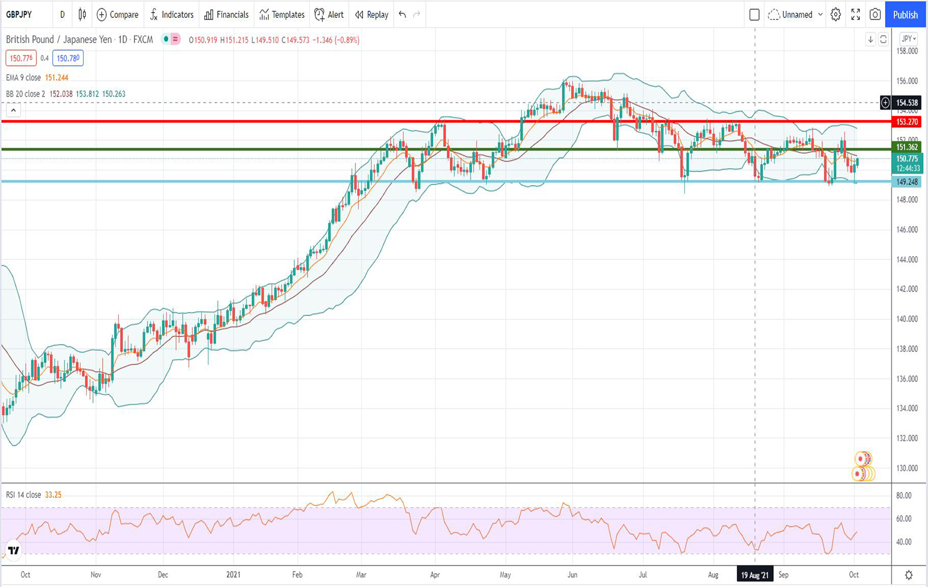928x587 pixels.
Task: Open chart settings gear in top toolbar
Action: pyautogui.click(x=835, y=14)
